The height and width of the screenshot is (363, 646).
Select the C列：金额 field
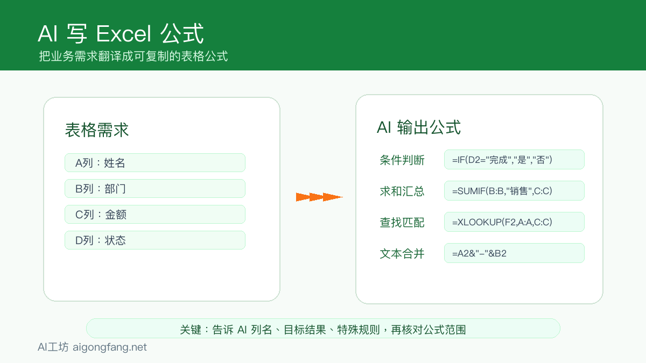(155, 215)
